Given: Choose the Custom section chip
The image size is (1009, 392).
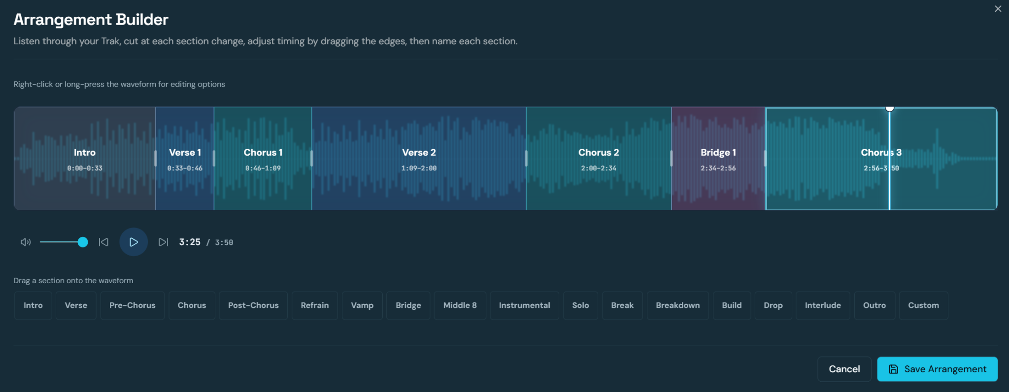Looking at the screenshot, I should tap(924, 305).
